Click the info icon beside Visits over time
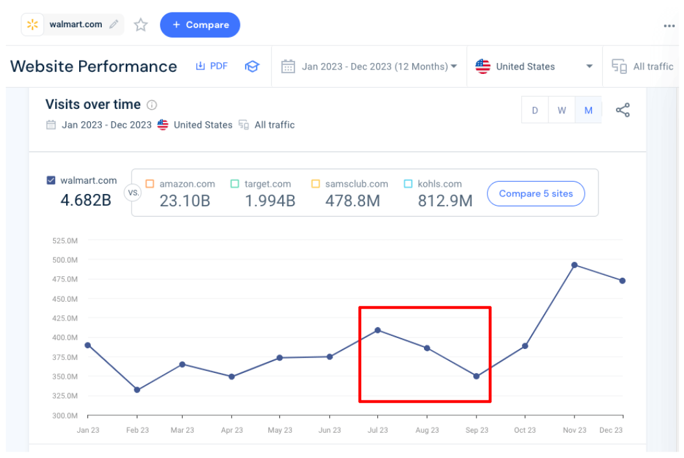The image size is (684, 458). 152,105
